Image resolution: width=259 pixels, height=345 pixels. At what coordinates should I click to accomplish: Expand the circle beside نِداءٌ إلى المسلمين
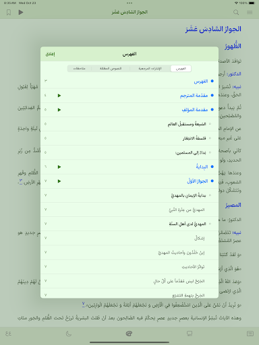(210, 152)
